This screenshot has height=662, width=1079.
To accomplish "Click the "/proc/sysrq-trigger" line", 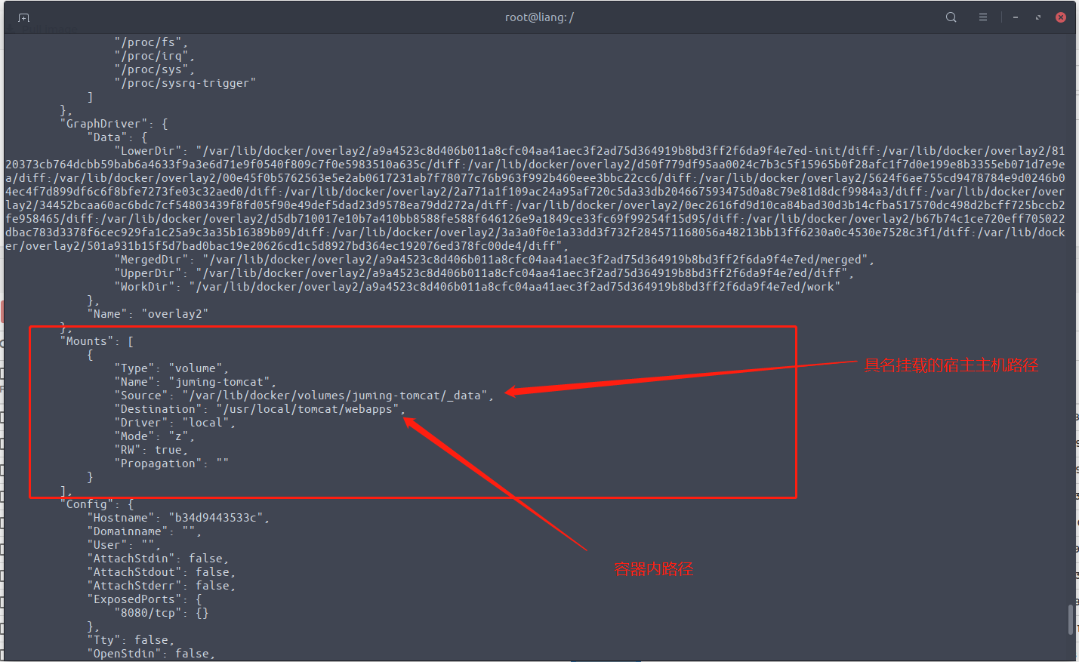I will click(x=185, y=83).
